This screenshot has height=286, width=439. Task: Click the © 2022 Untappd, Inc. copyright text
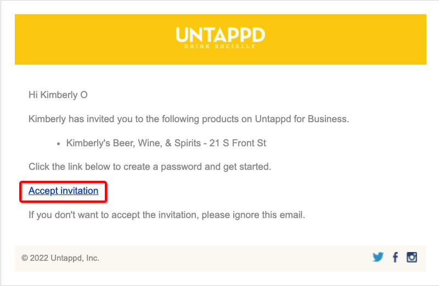coord(60,258)
